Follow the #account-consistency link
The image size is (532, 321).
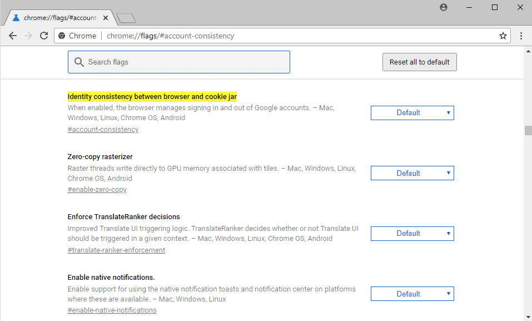pos(103,130)
